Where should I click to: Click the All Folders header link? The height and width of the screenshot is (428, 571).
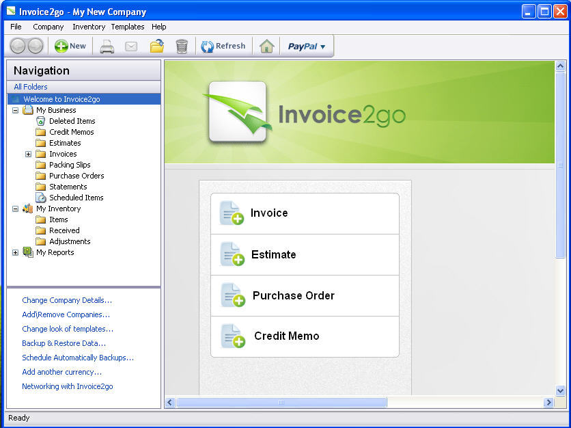pos(31,87)
